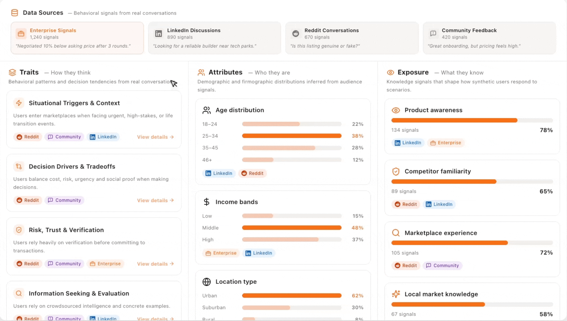Click the globe icon beside Location type
Viewport: 567px width, 321px height.
[x=207, y=281]
